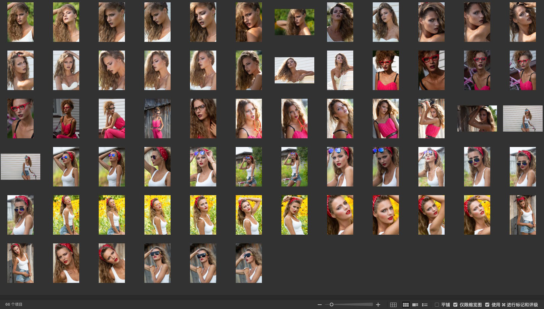544x309 pixels.
Task: Uncheck the 仅限缩览图 checkbox
Action: click(455, 305)
